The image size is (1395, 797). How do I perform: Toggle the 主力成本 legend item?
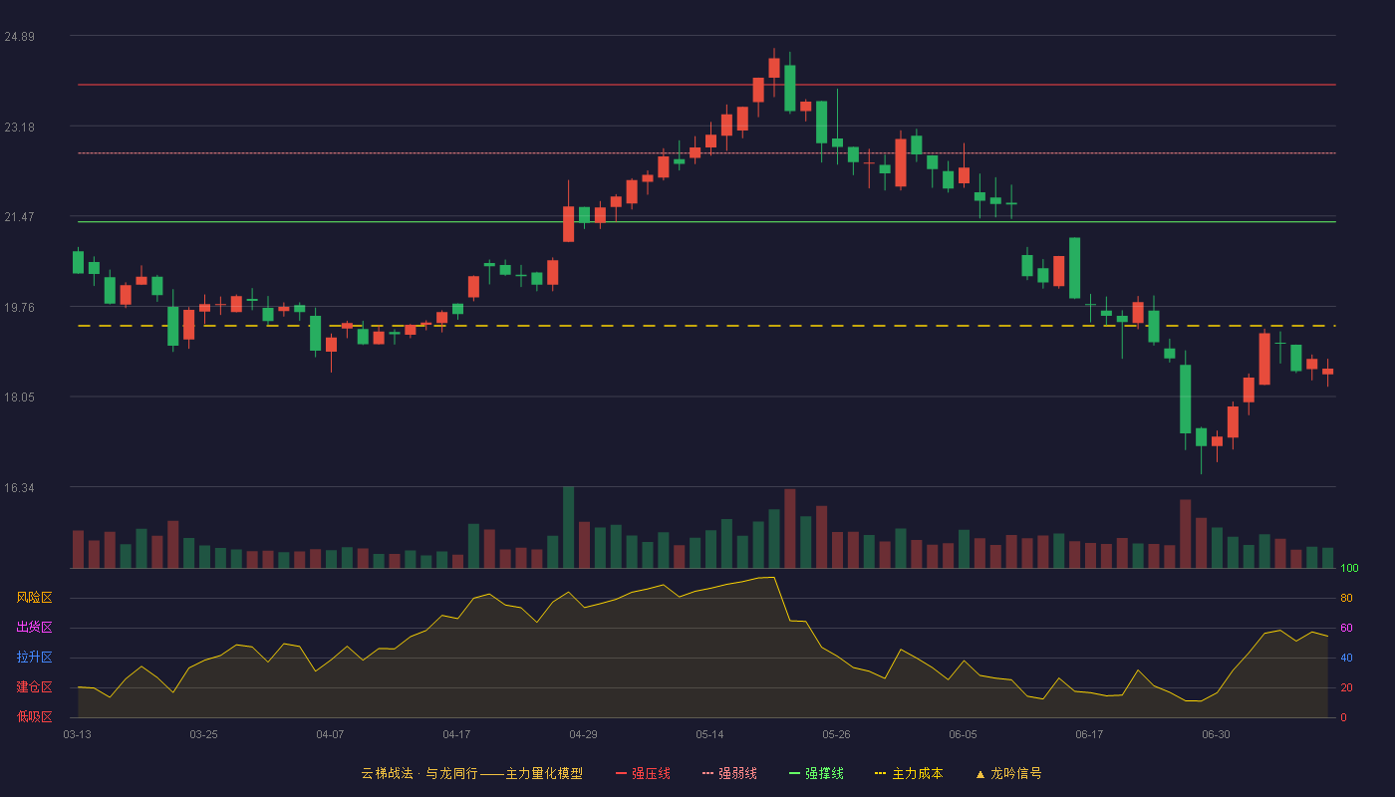[909, 773]
